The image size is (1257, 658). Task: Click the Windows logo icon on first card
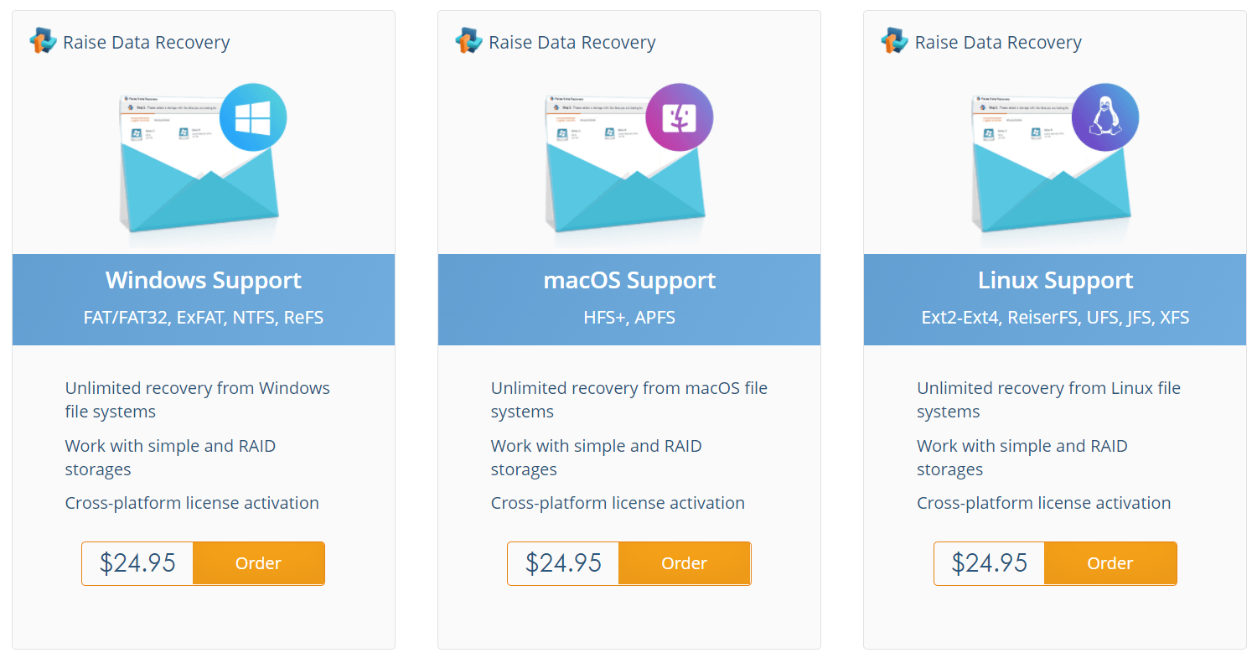click(253, 118)
